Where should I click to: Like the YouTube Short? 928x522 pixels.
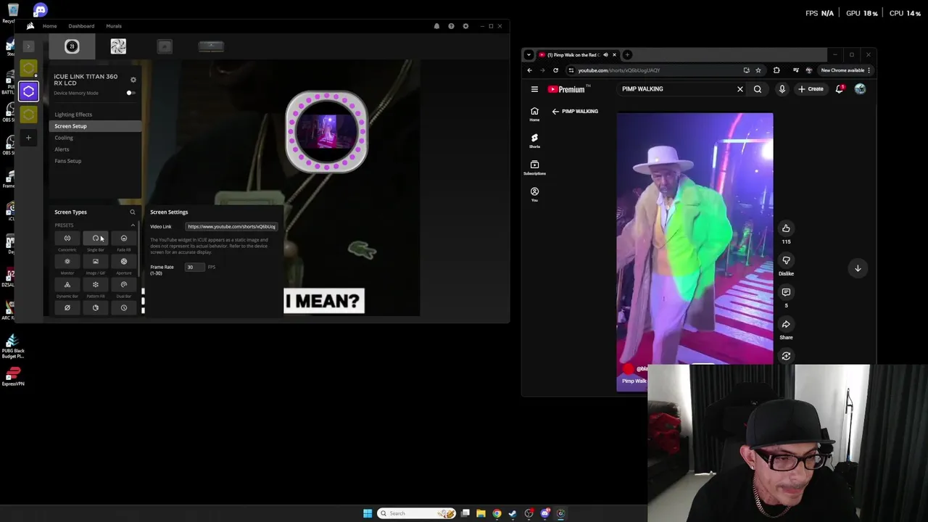pyautogui.click(x=786, y=228)
